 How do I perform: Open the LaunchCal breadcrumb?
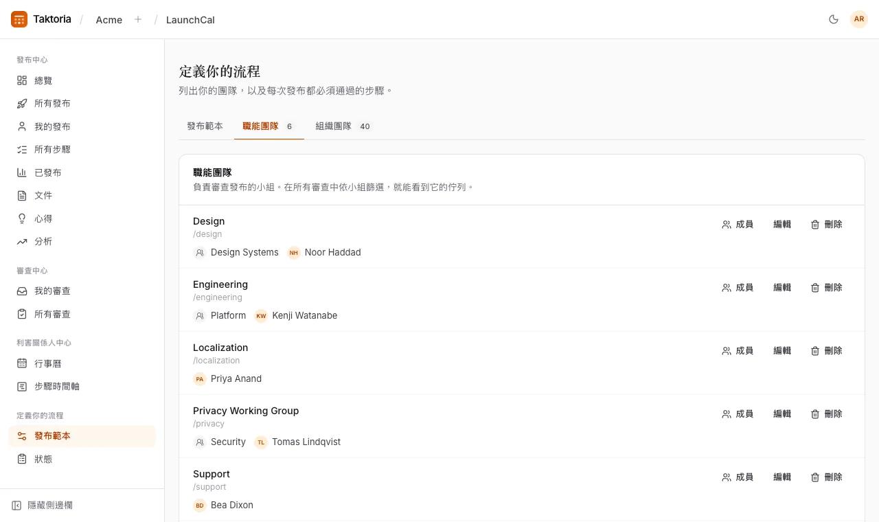click(190, 20)
